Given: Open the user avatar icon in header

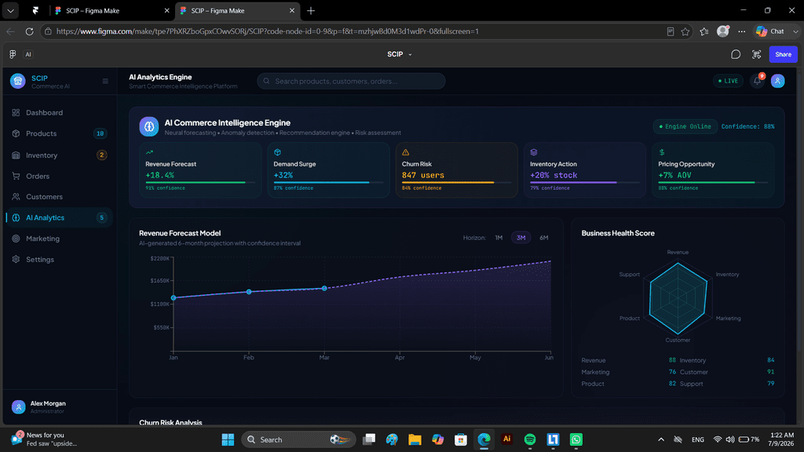Looking at the screenshot, I should click(777, 81).
